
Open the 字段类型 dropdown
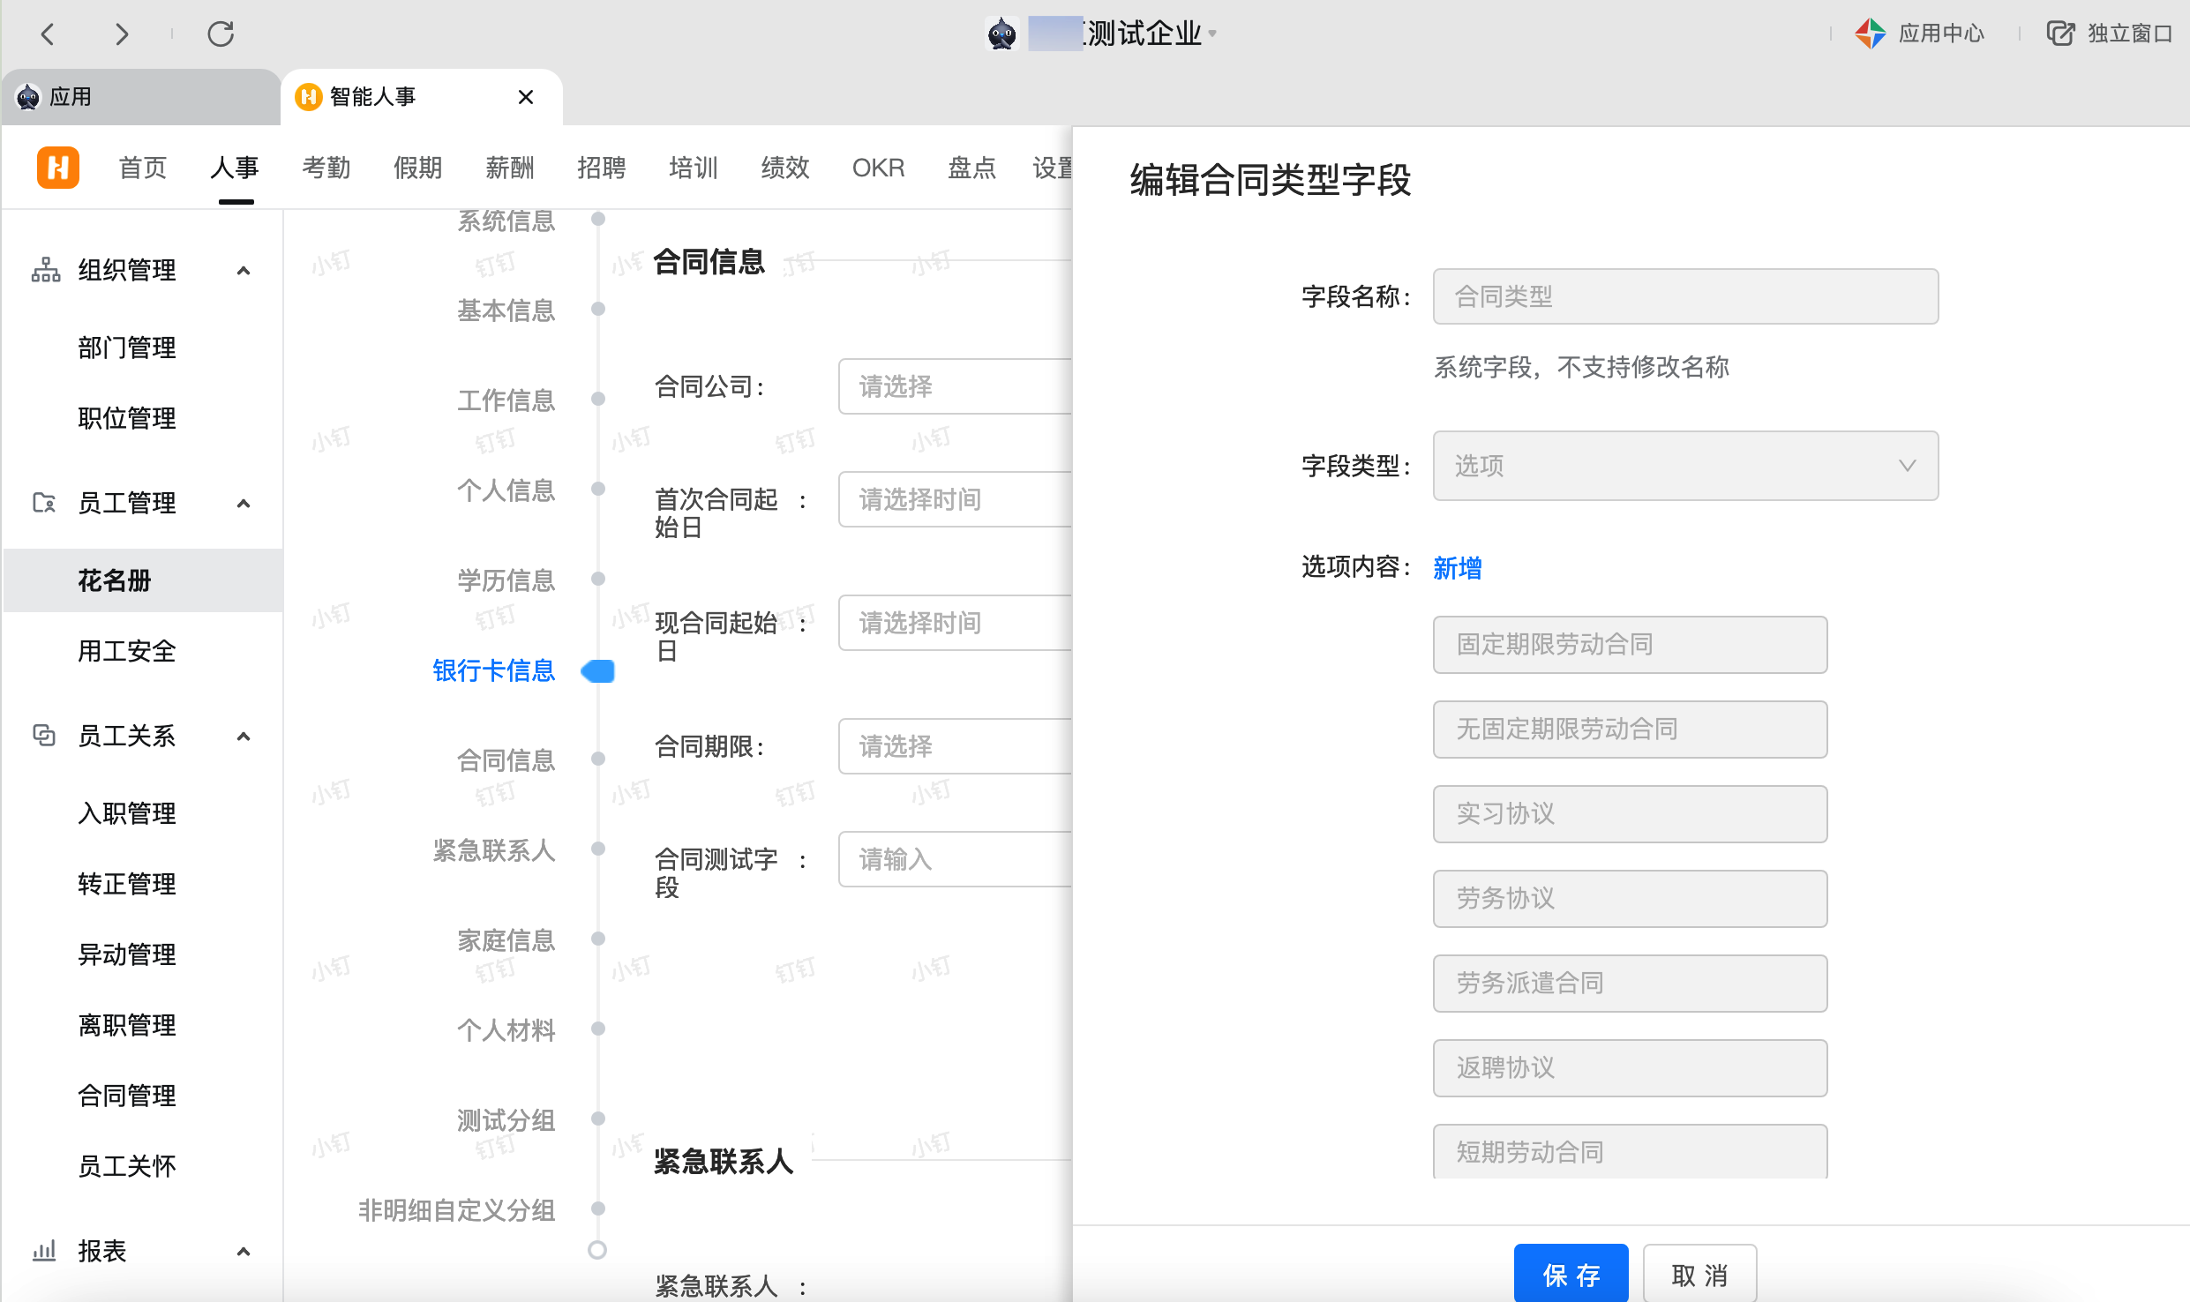(x=1684, y=466)
